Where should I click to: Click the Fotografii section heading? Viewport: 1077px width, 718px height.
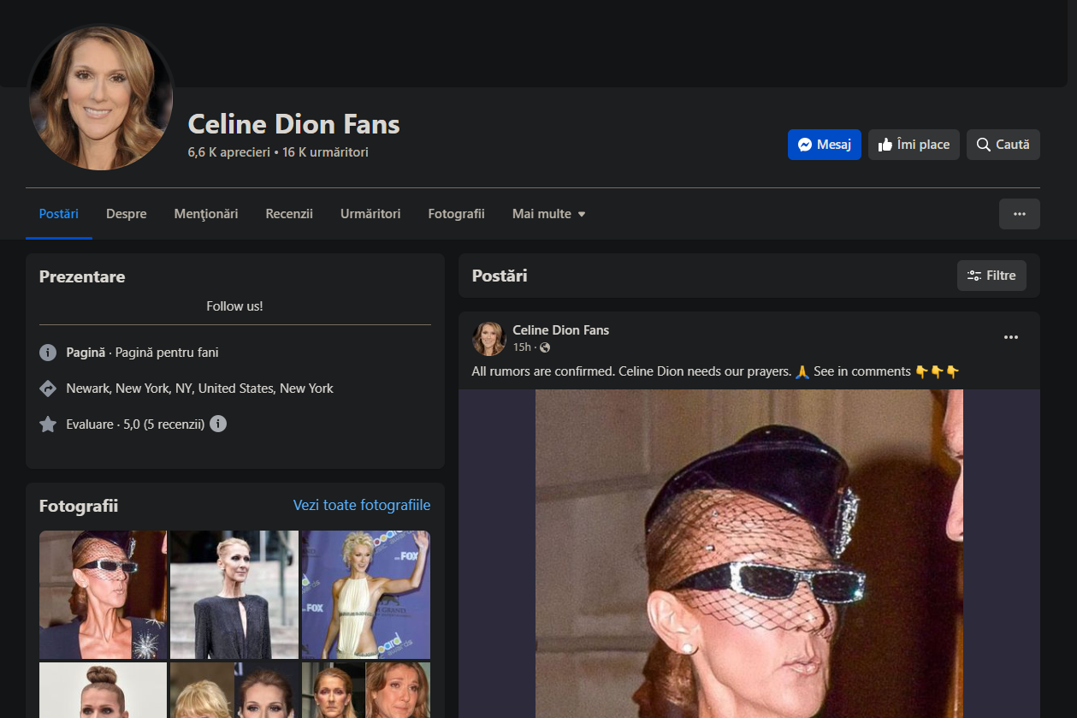[x=79, y=507]
